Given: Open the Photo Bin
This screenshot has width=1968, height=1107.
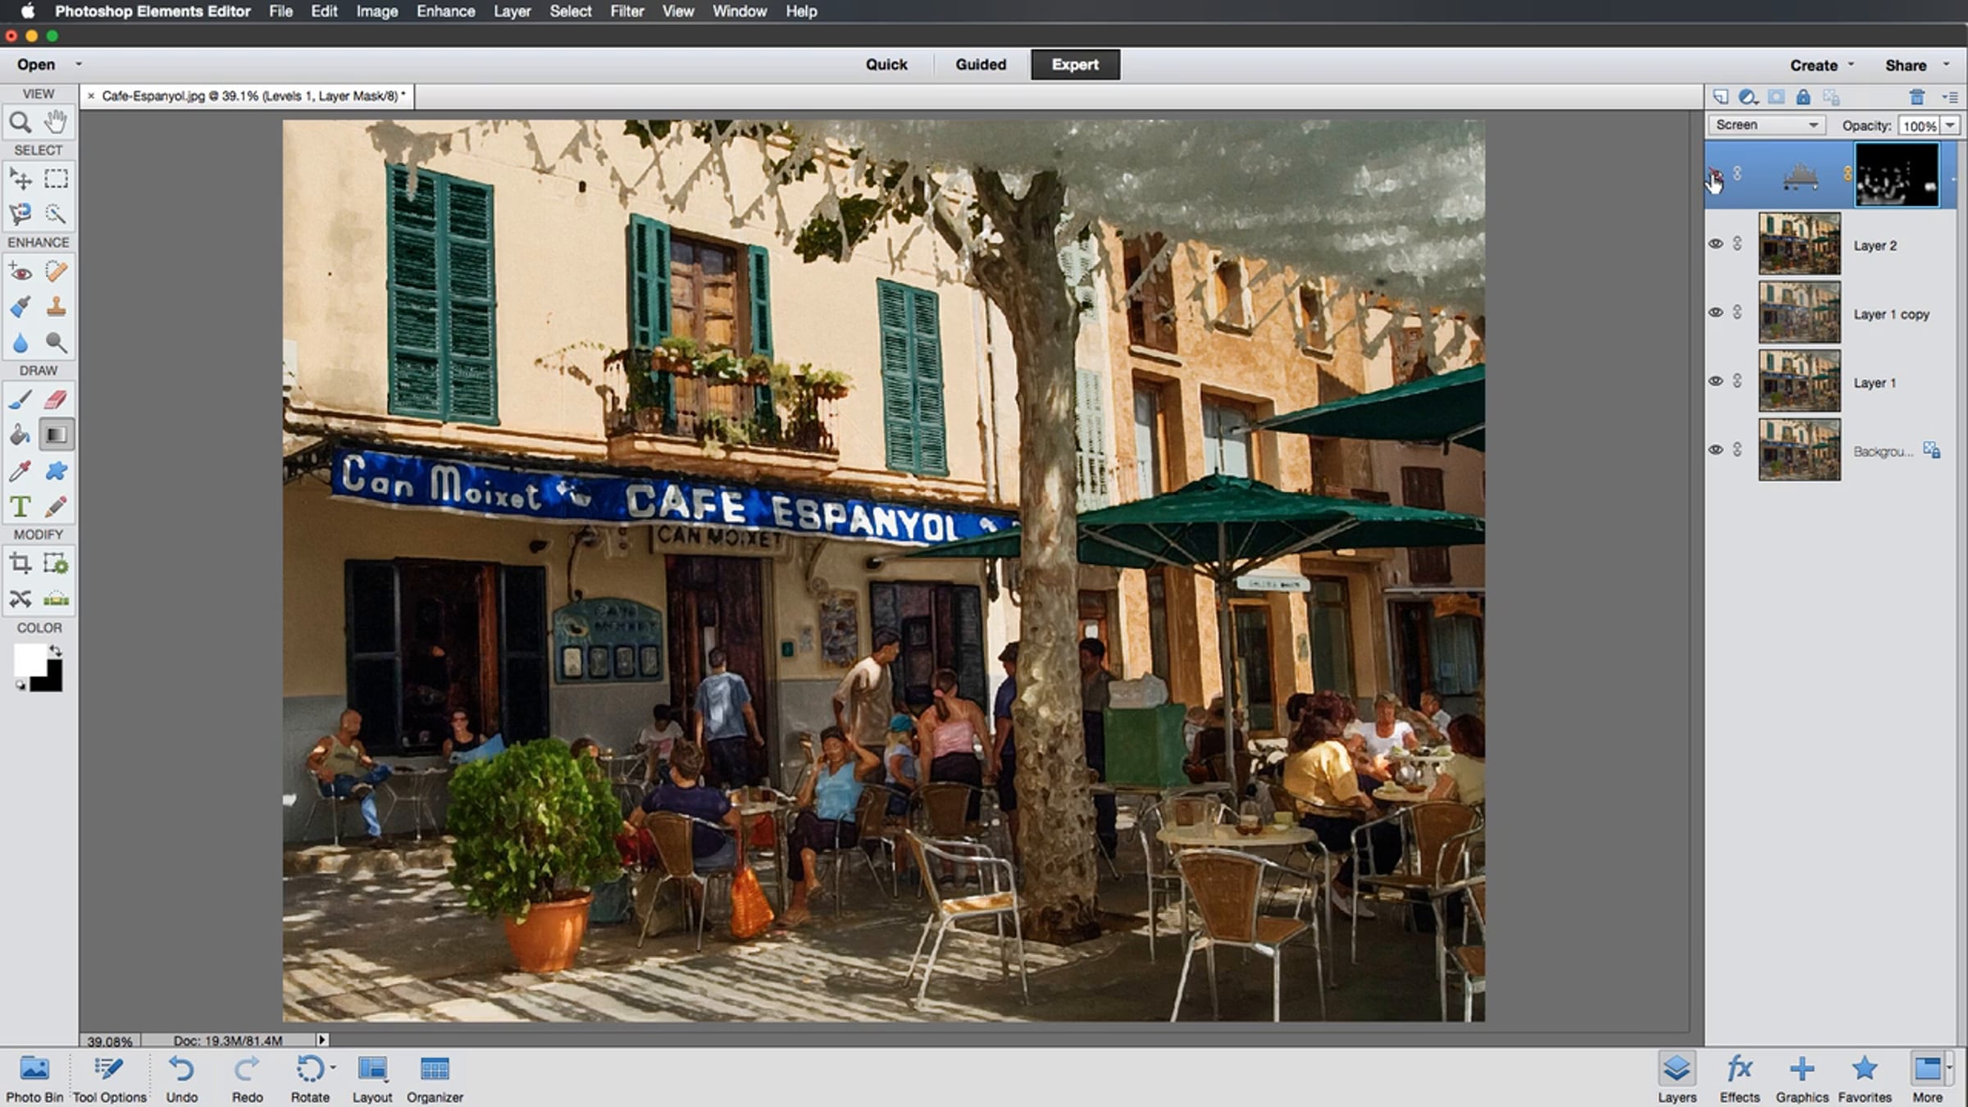Looking at the screenshot, I should (34, 1078).
